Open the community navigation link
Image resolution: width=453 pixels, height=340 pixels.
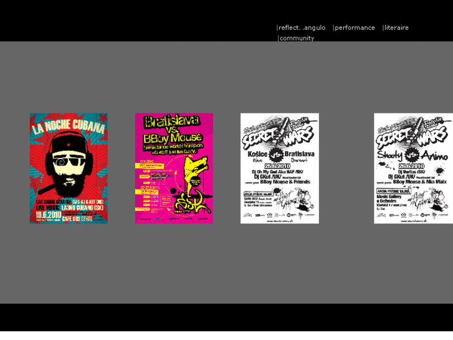pyautogui.click(x=297, y=38)
